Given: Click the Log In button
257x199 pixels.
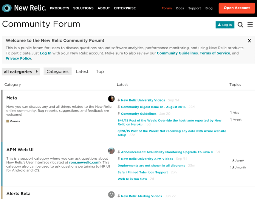Looking at the screenshot, I should 225,25.
